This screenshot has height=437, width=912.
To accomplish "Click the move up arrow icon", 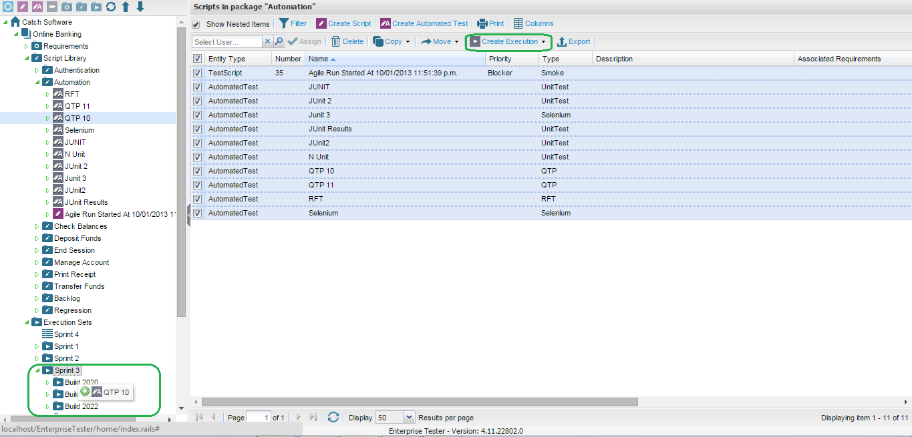I will 126,7.
